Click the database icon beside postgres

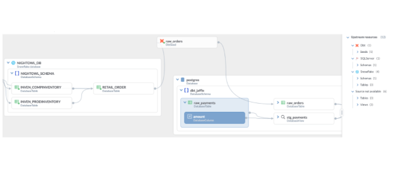183,80
